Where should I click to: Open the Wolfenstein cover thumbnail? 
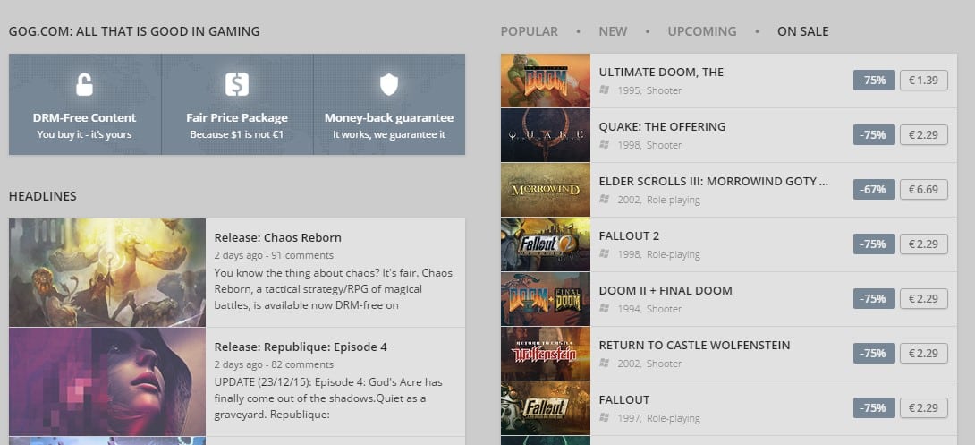point(546,355)
